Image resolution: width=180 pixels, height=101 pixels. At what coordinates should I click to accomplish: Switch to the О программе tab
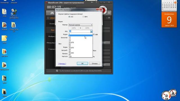tap(51, 49)
